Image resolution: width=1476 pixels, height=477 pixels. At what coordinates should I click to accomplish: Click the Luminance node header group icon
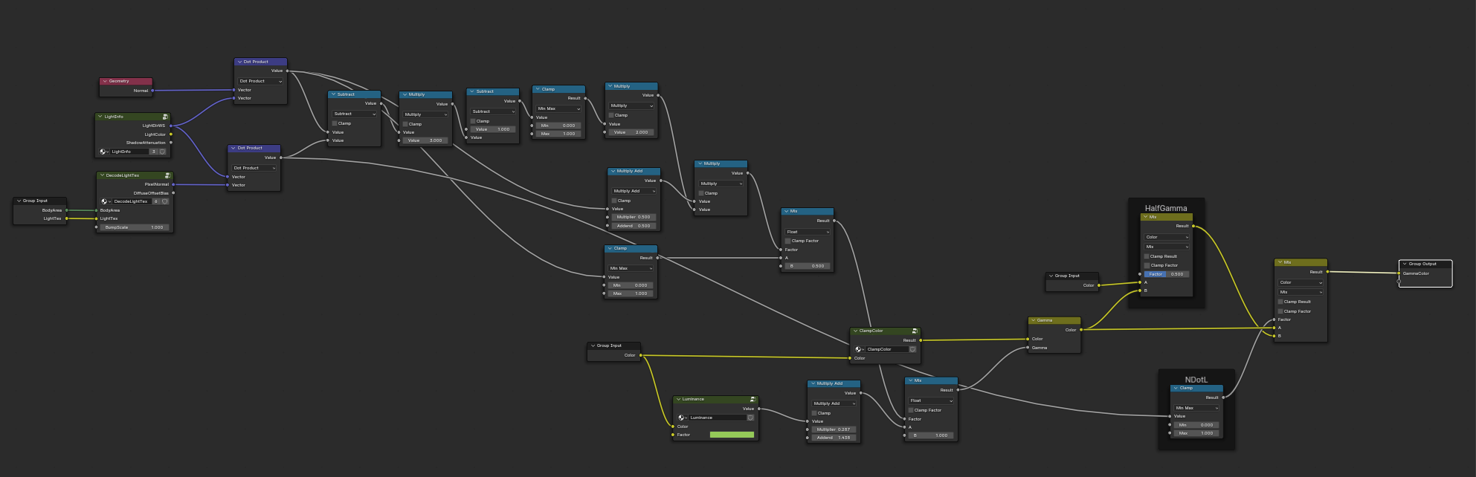click(752, 399)
